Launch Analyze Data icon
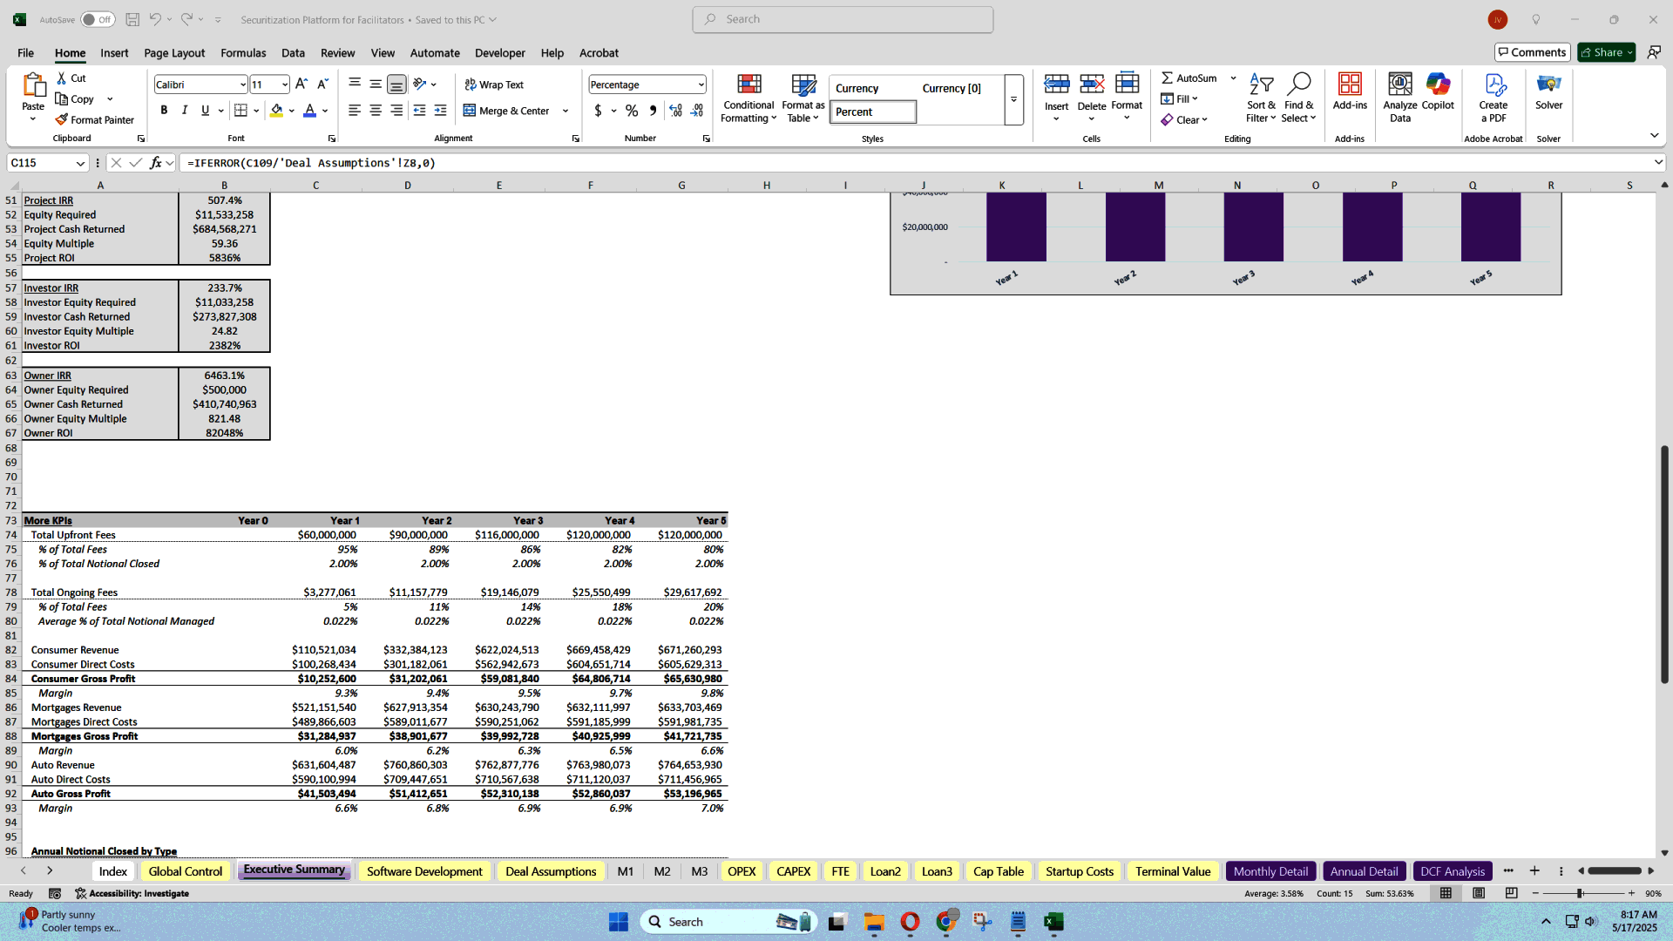 (x=1400, y=85)
